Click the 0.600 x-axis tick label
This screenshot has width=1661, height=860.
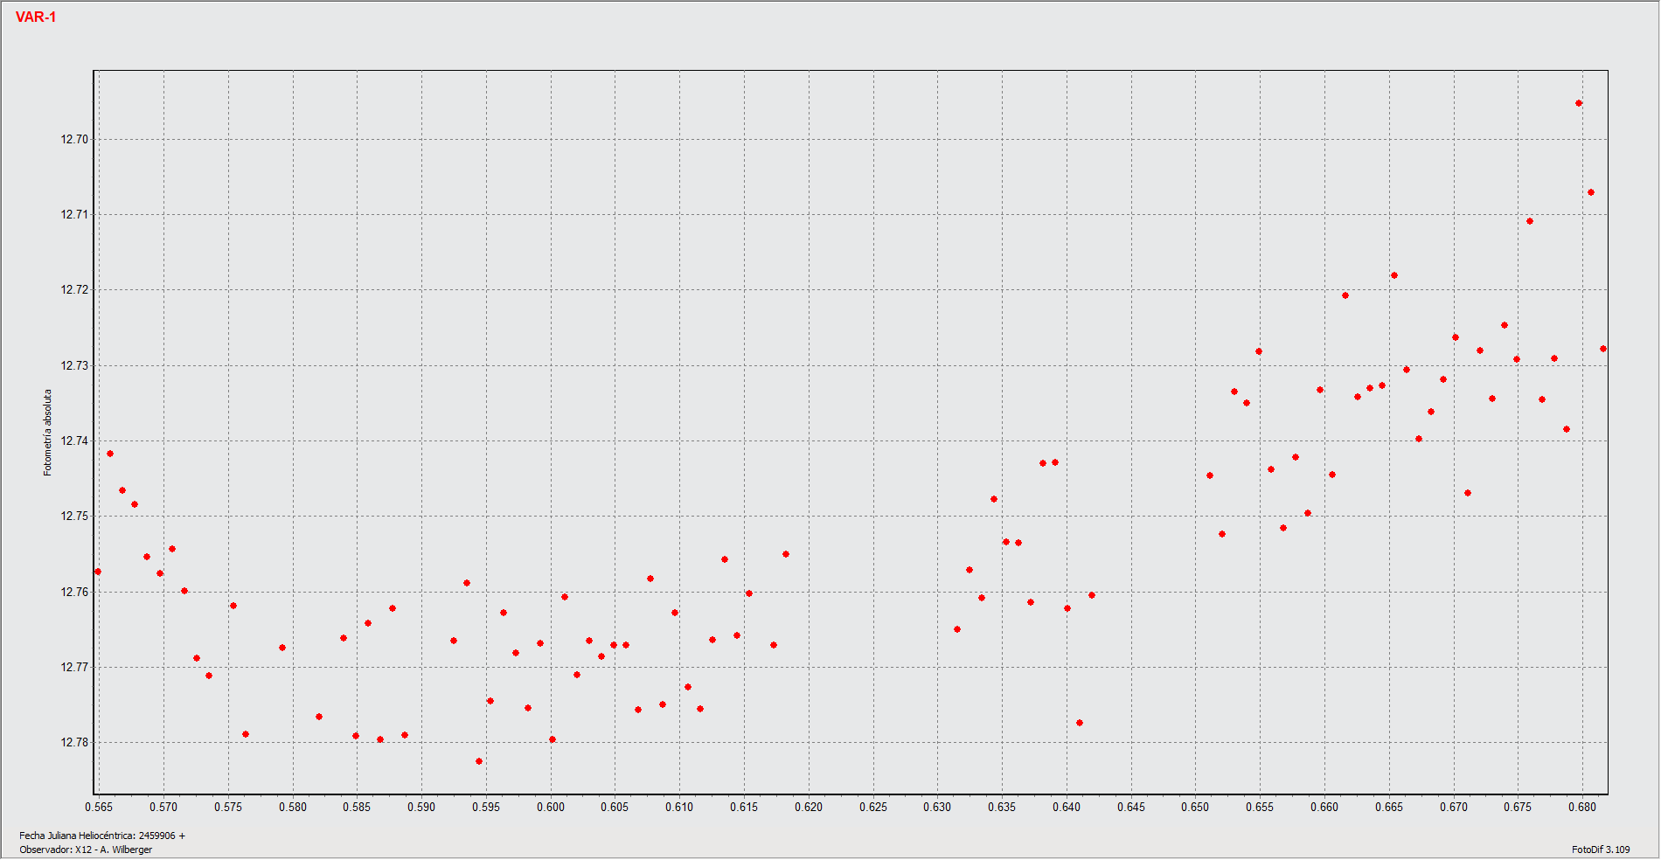[551, 807]
